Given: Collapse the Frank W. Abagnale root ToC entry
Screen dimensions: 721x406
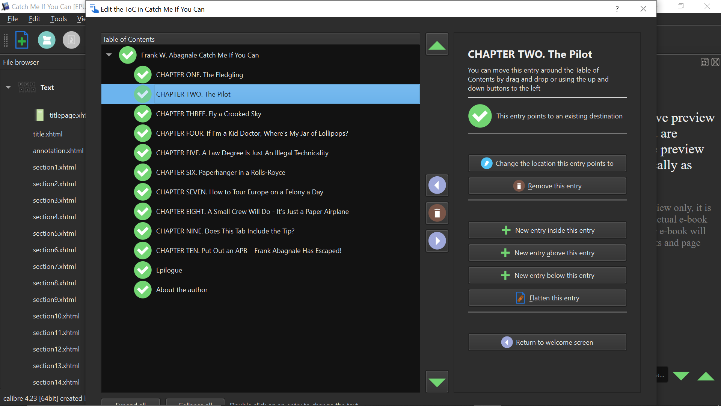Looking at the screenshot, I should [109, 55].
